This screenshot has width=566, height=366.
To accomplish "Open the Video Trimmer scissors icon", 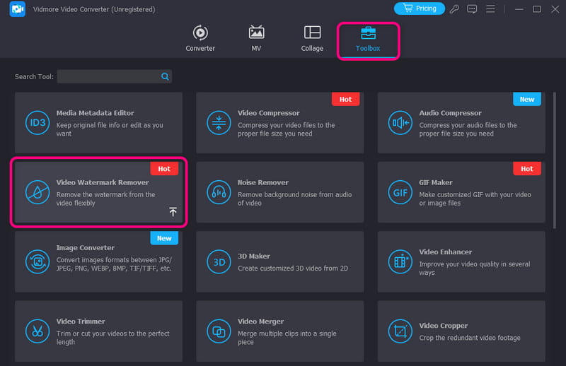I will point(37,331).
